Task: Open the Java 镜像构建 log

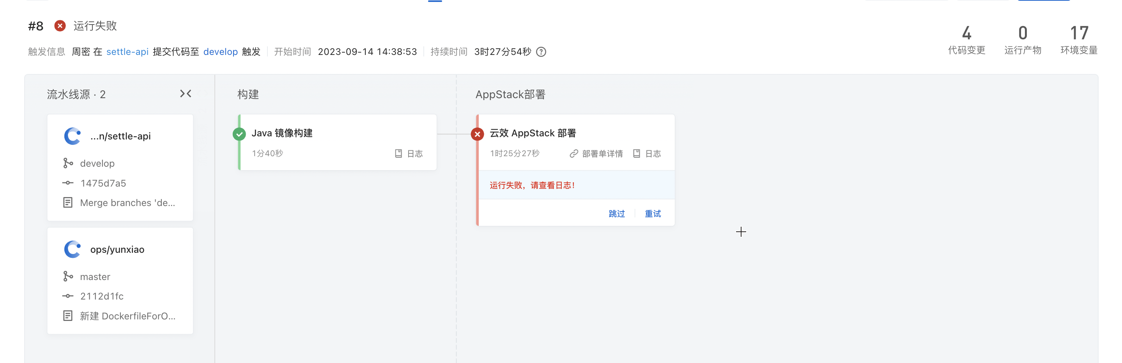Action: pos(409,153)
